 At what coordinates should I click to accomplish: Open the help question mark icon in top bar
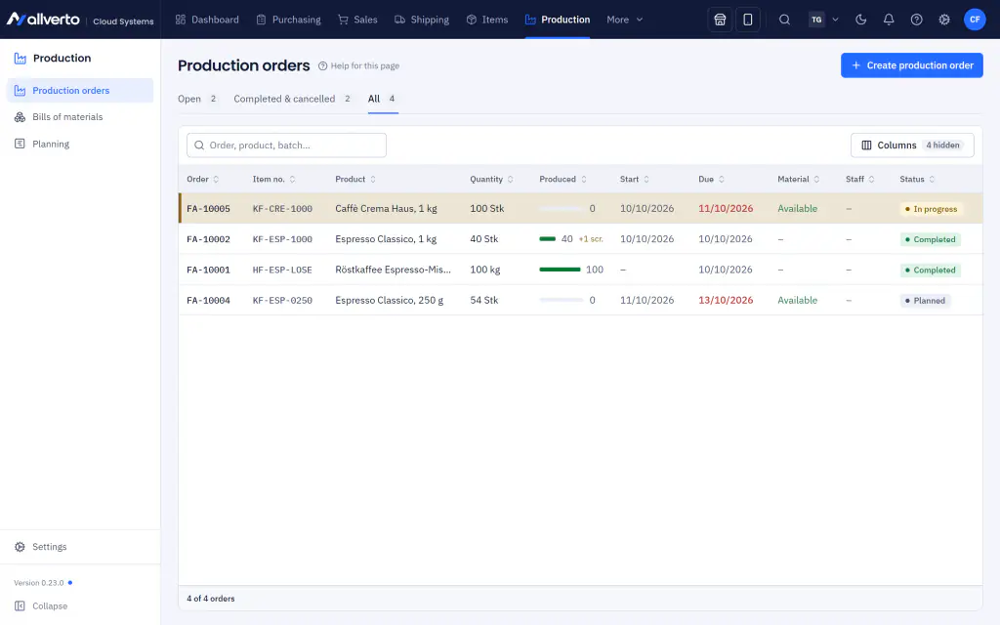coord(916,20)
